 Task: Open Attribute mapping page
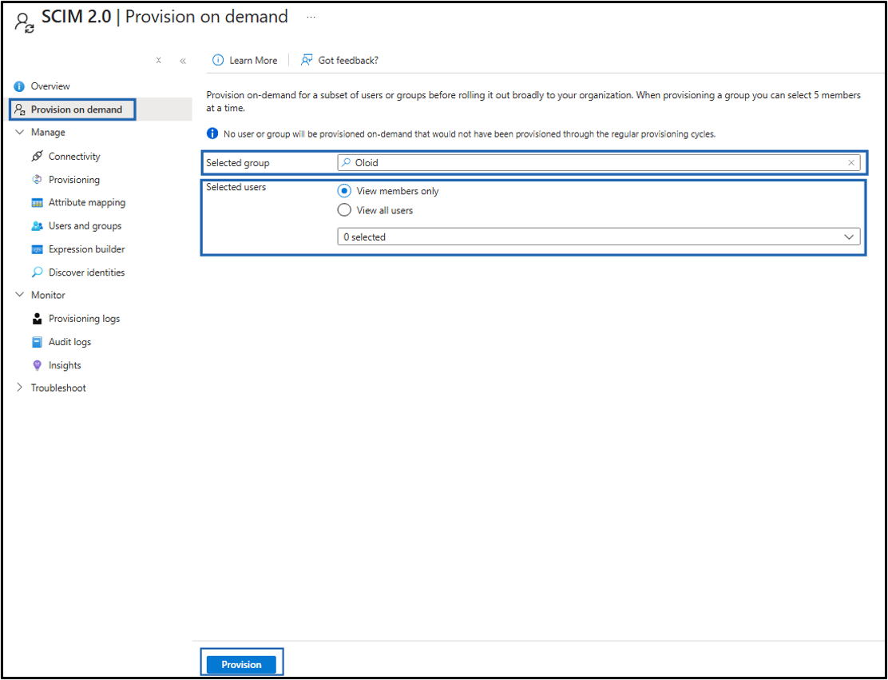coord(87,202)
